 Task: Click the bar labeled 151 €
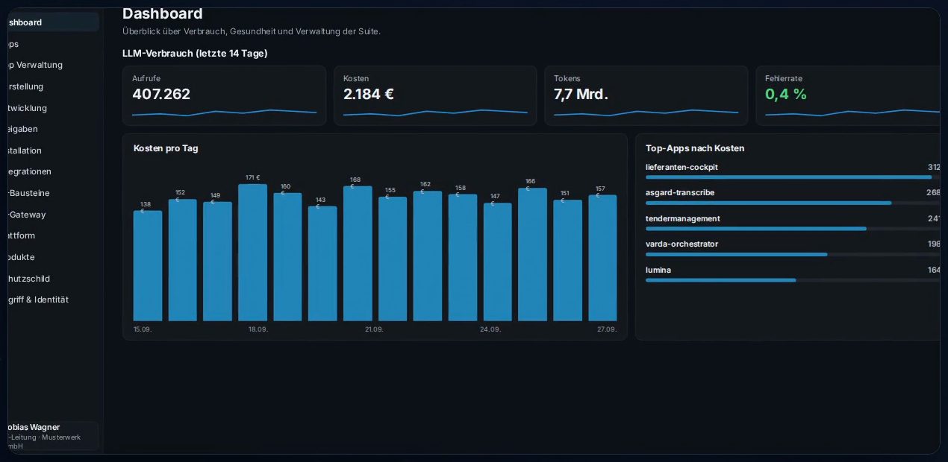[x=567, y=261]
